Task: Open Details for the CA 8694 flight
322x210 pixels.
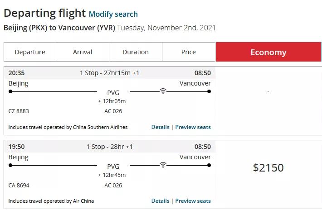Action: point(160,201)
